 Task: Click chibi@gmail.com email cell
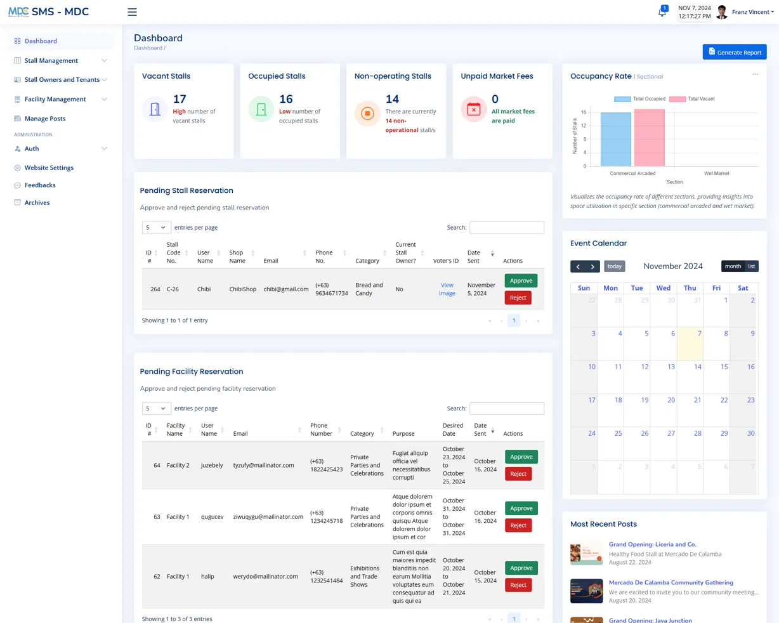coord(286,289)
